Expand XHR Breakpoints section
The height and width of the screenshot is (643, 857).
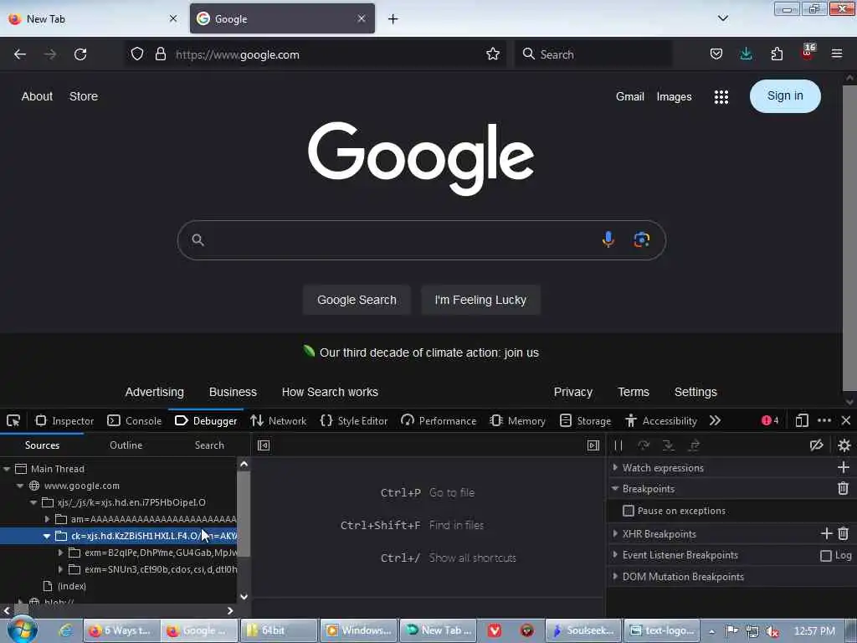[615, 533]
